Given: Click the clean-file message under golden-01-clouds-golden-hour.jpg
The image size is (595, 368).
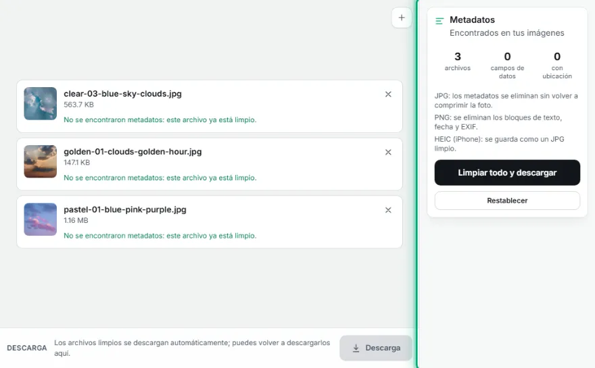Looking at the screenshot, I should (x=160, y=178).
